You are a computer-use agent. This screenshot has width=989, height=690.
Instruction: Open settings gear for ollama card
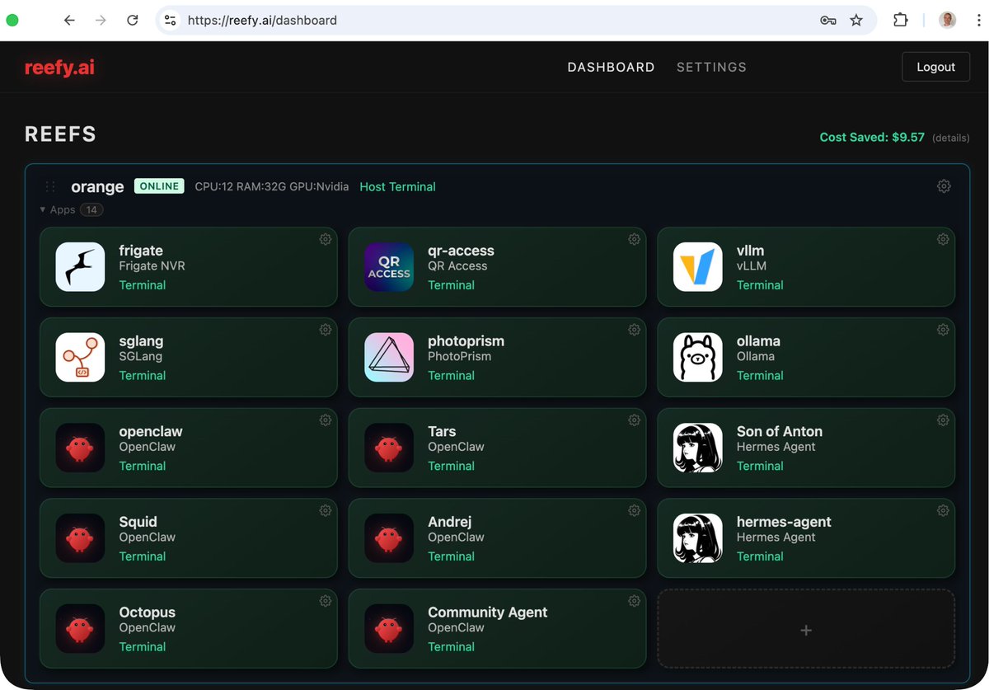(943, 330)
